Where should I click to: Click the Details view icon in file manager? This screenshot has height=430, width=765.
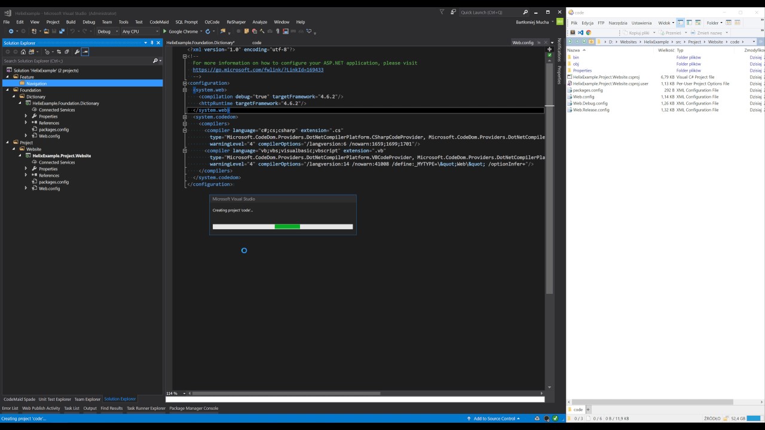[680, 23]
